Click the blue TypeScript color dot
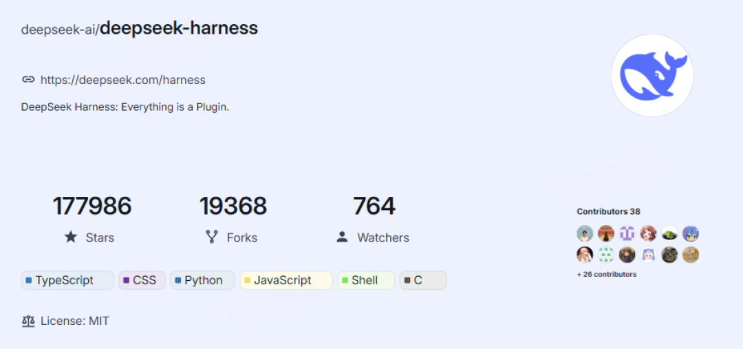Viewport: 743px width, 349px height. tap(29, 280)
